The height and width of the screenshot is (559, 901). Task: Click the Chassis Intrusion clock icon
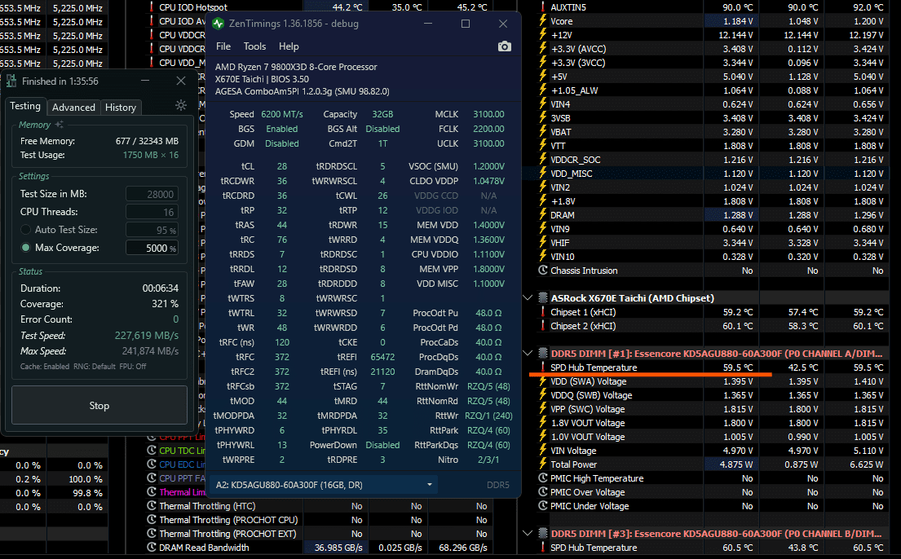click(x=542, y=271)
